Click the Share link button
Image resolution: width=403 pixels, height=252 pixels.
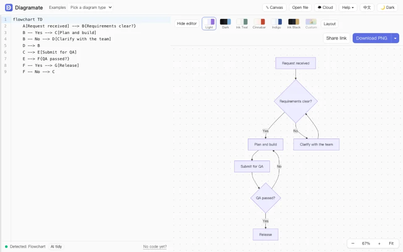[336, 38]
